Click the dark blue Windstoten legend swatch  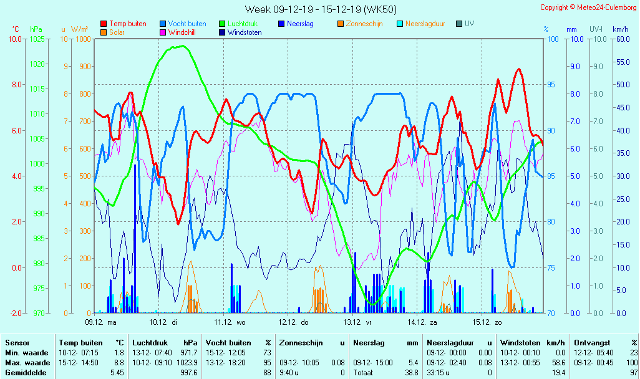(x=222, y=32)
